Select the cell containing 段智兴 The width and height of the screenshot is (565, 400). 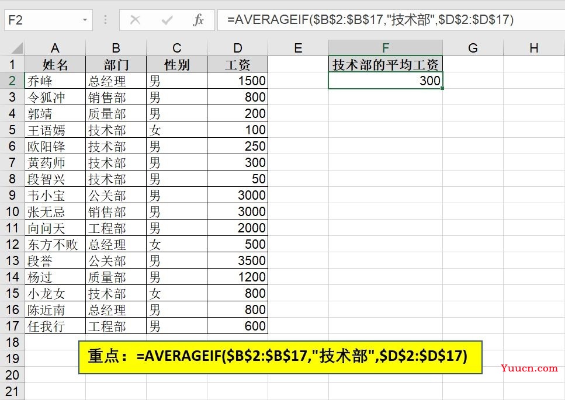[x=55, y=179]
